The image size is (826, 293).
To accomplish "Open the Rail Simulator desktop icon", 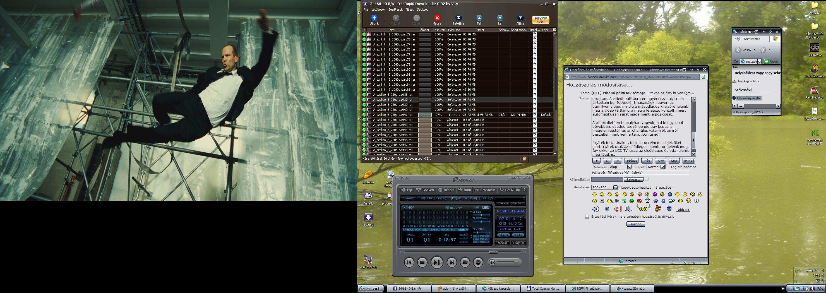I will pyautogui.click(x=815, y=92).
